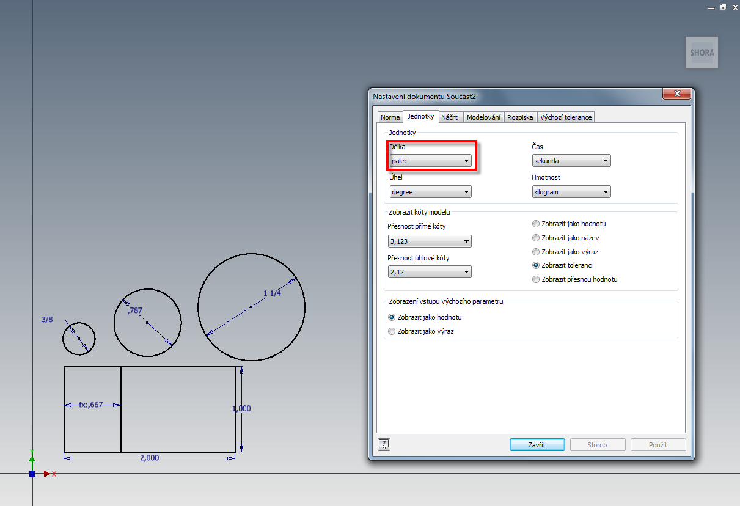Click the fx:,667 dimension label
This screenshot has width=740, height=506.
click(x=91, y=404)
